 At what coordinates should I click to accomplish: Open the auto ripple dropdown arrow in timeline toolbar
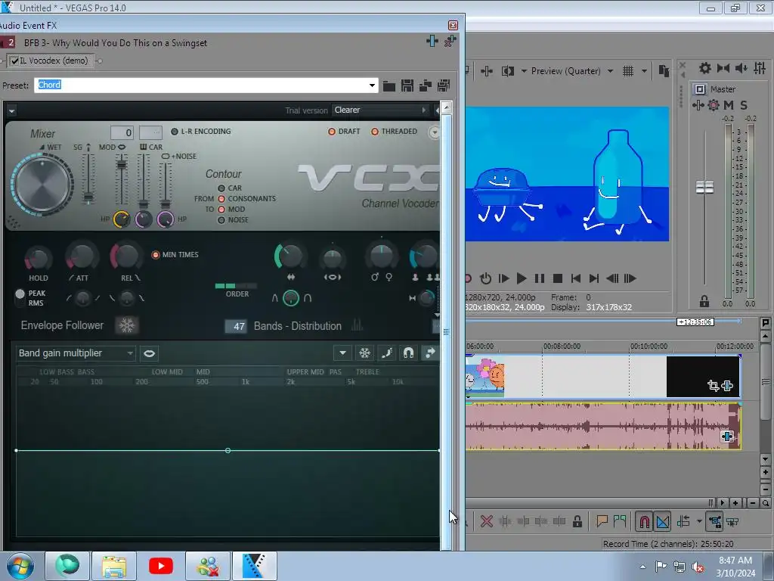click(x=699, y=521)
